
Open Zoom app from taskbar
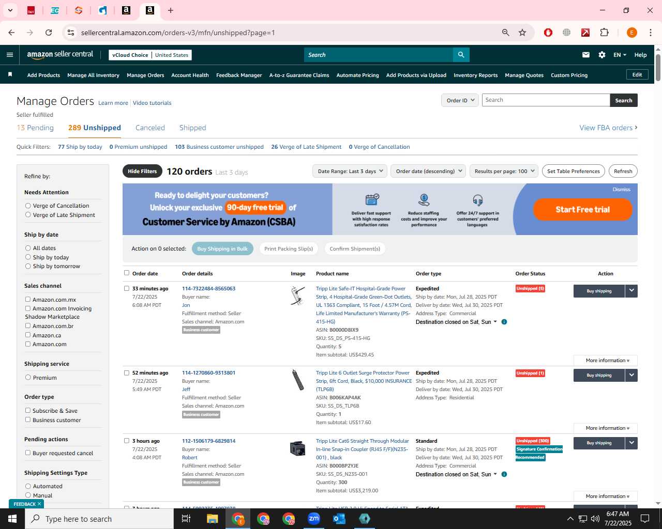(x=314, y=519)
